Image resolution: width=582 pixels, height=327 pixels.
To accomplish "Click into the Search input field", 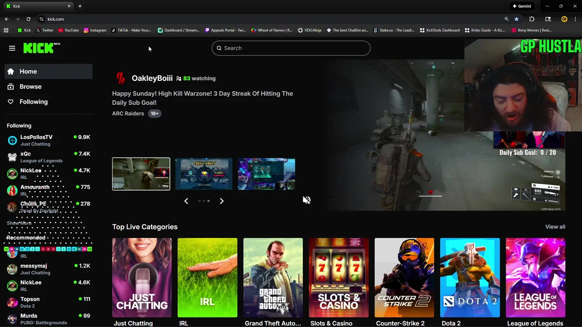I will 291,48.
